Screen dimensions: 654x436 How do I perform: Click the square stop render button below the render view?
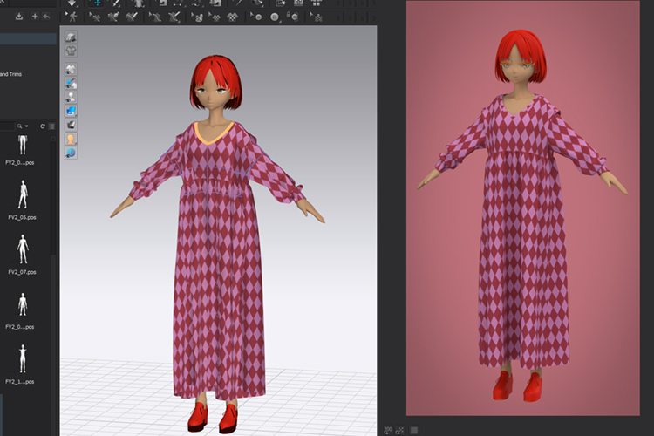413,429
